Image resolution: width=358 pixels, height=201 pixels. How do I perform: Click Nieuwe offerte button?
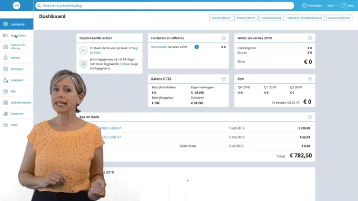pos(246,18)
